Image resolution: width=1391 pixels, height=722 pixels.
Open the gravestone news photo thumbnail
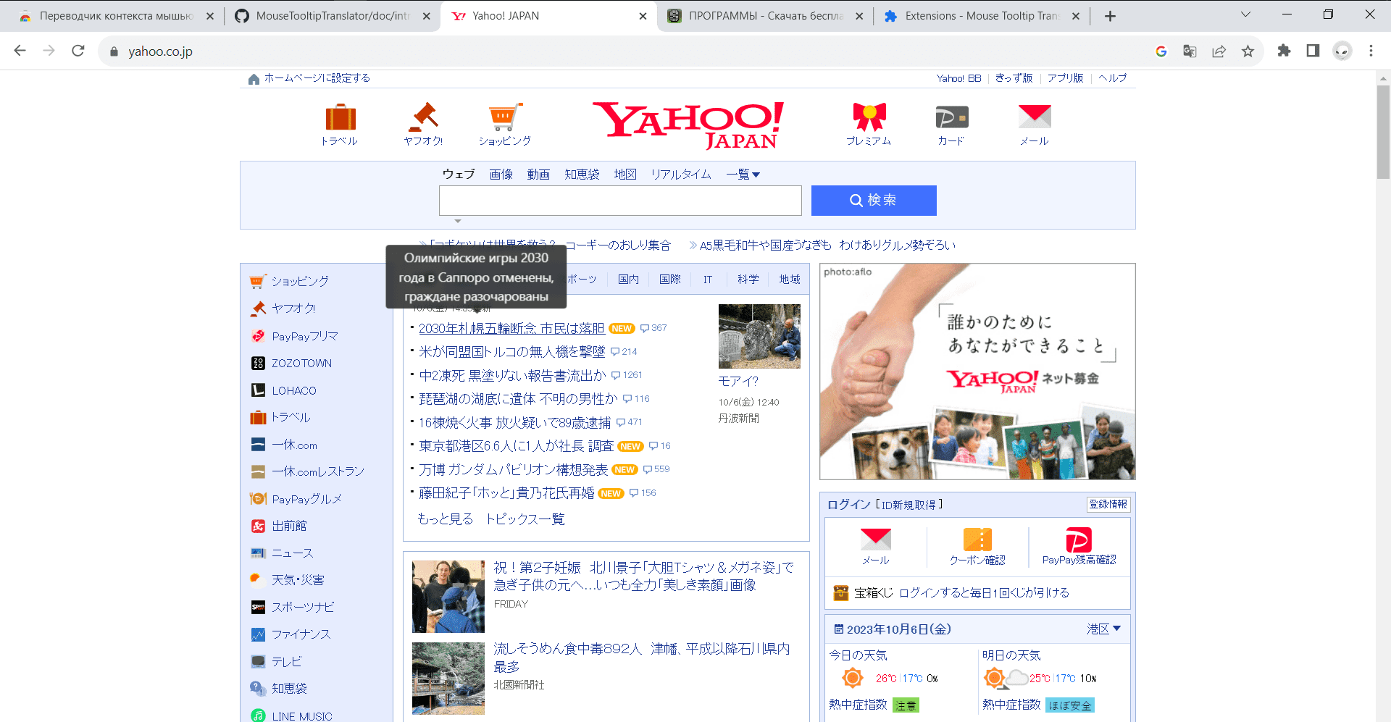coord(759,336)
